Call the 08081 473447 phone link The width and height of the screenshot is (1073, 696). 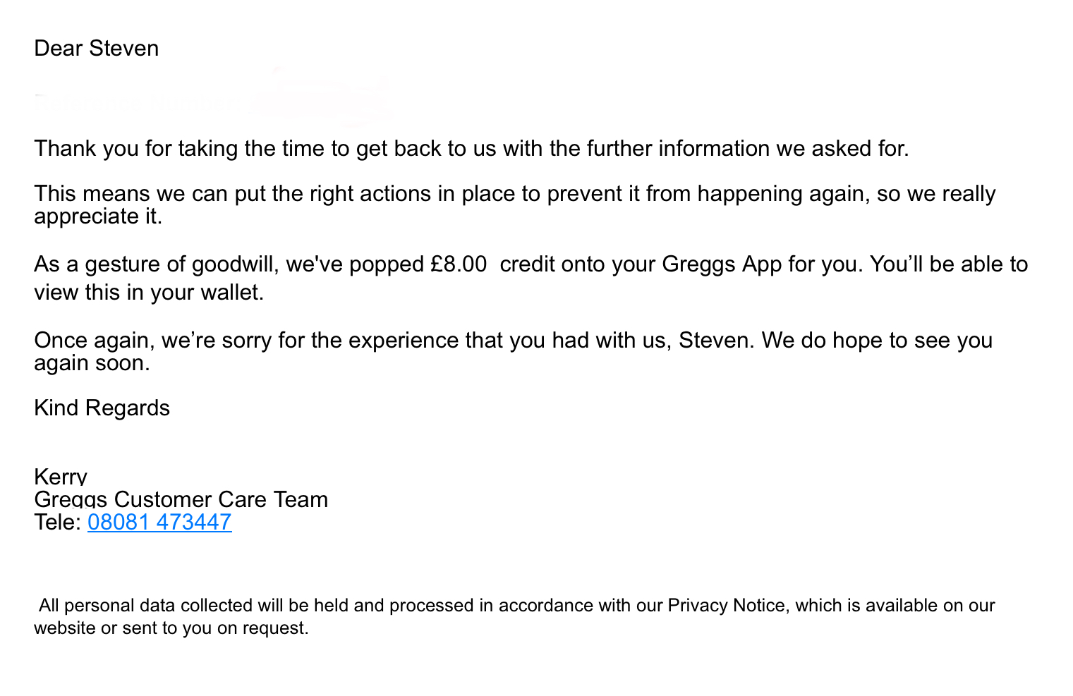pyautogui.click(x=159, y=522)
